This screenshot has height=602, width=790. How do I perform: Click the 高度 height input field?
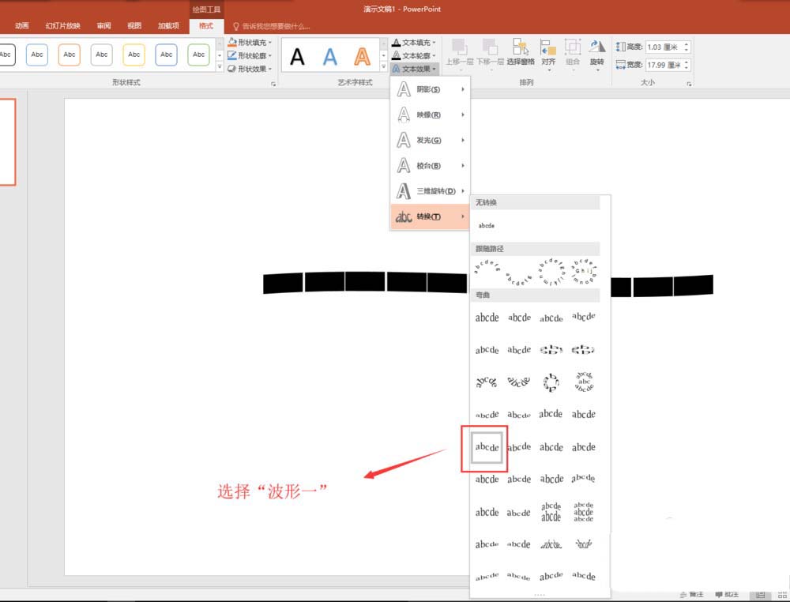pos(663,47)
